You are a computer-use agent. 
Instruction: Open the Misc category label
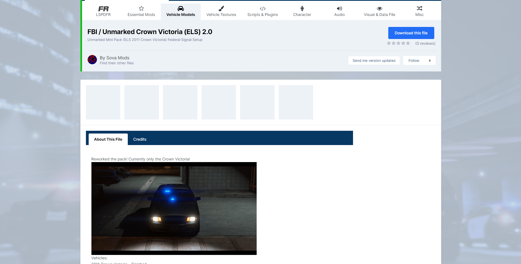(x=419, y=15)
